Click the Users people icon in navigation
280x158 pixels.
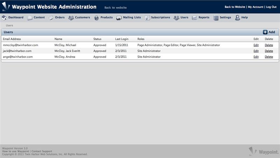(x=176, y=18)
